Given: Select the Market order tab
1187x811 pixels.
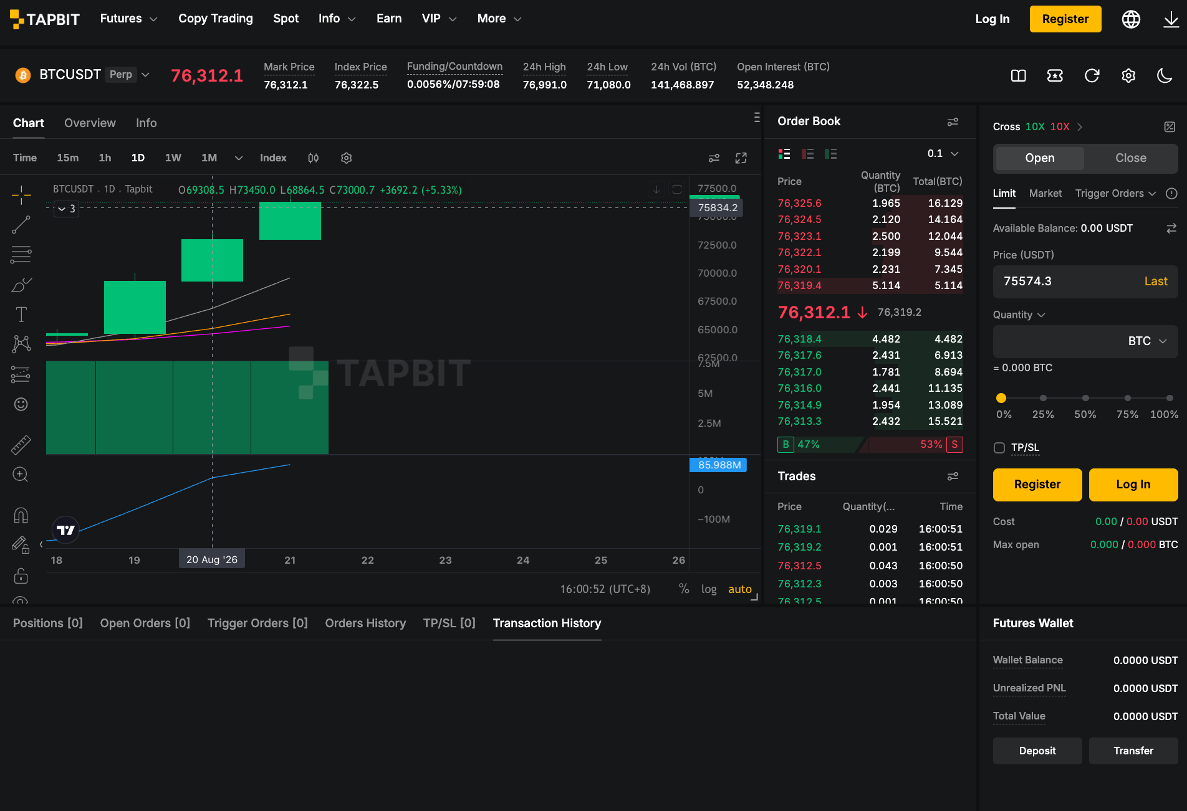Looking at the screenshot, I should pos(1045,194).
